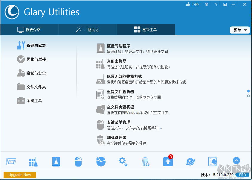Go to first page dot indicator

click(x=248, y=91)
